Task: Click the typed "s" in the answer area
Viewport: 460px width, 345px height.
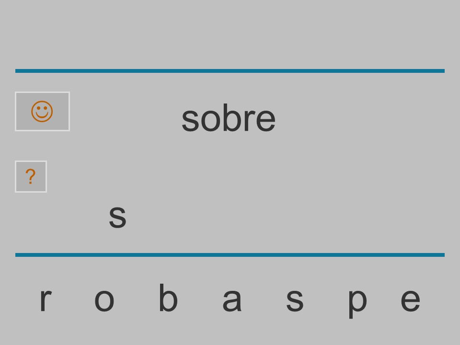Action: point(117,217)
